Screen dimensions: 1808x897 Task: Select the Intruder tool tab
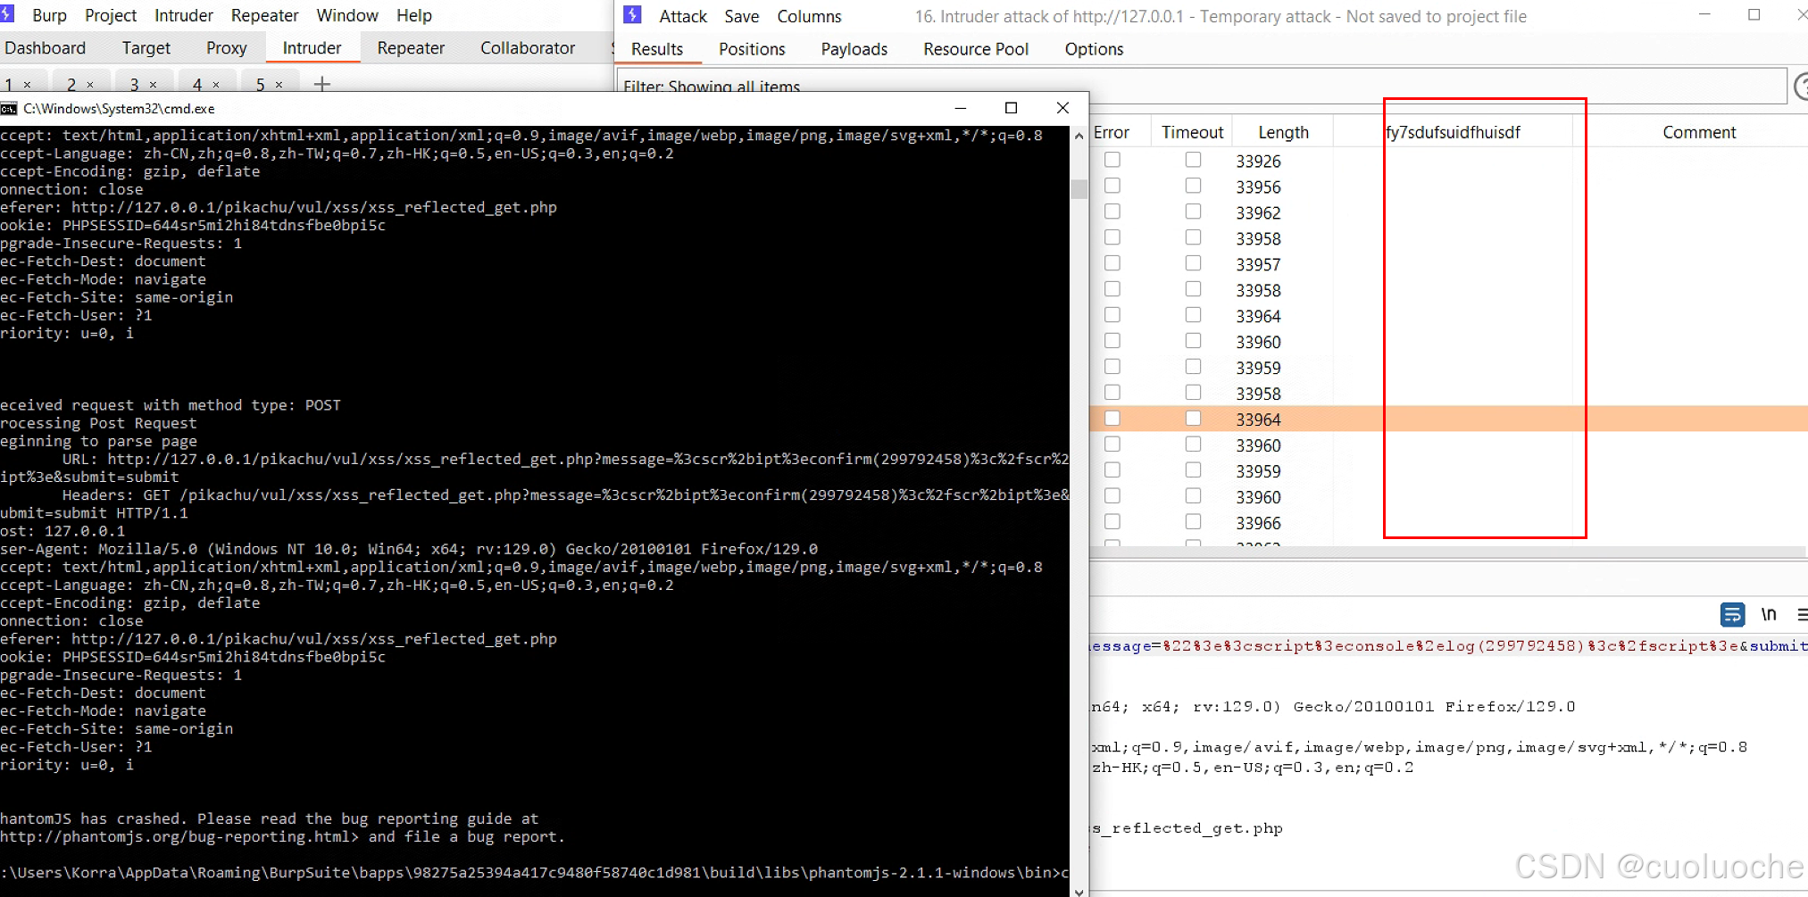[x=312, y=48]
